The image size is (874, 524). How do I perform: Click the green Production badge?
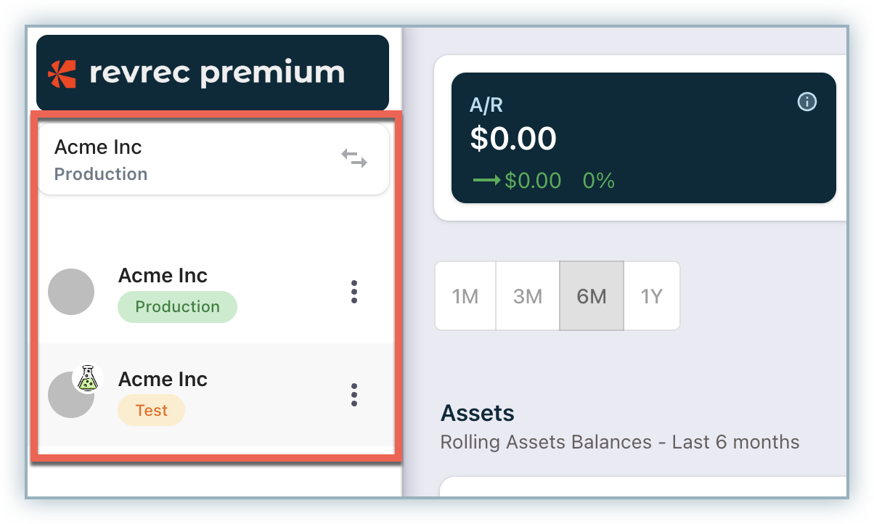tap(177, 307)
